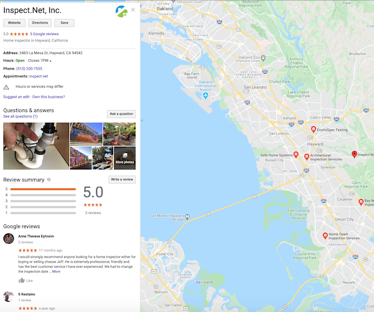Select the Bay-area pin near Carpenter
Image resolution: width=374 pixels, height=312 pixels.
point(361,202)
